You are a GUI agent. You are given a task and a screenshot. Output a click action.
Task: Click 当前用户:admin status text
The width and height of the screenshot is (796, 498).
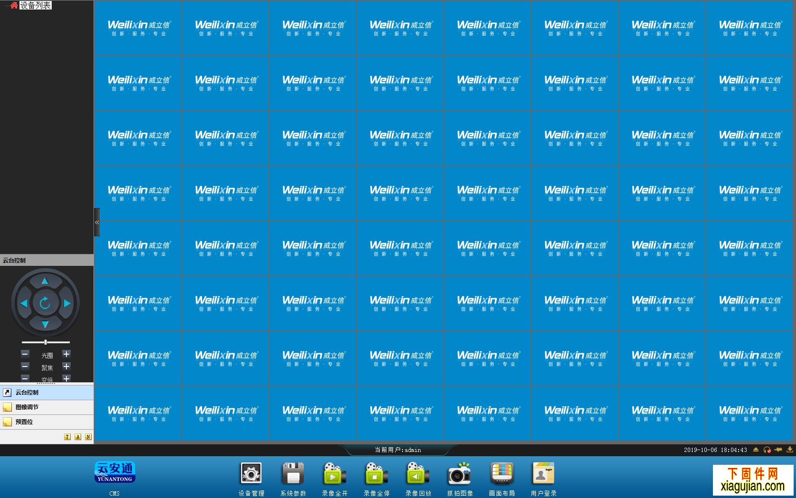coord(398,450)
